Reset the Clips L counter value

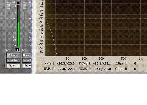click(135, 63)
